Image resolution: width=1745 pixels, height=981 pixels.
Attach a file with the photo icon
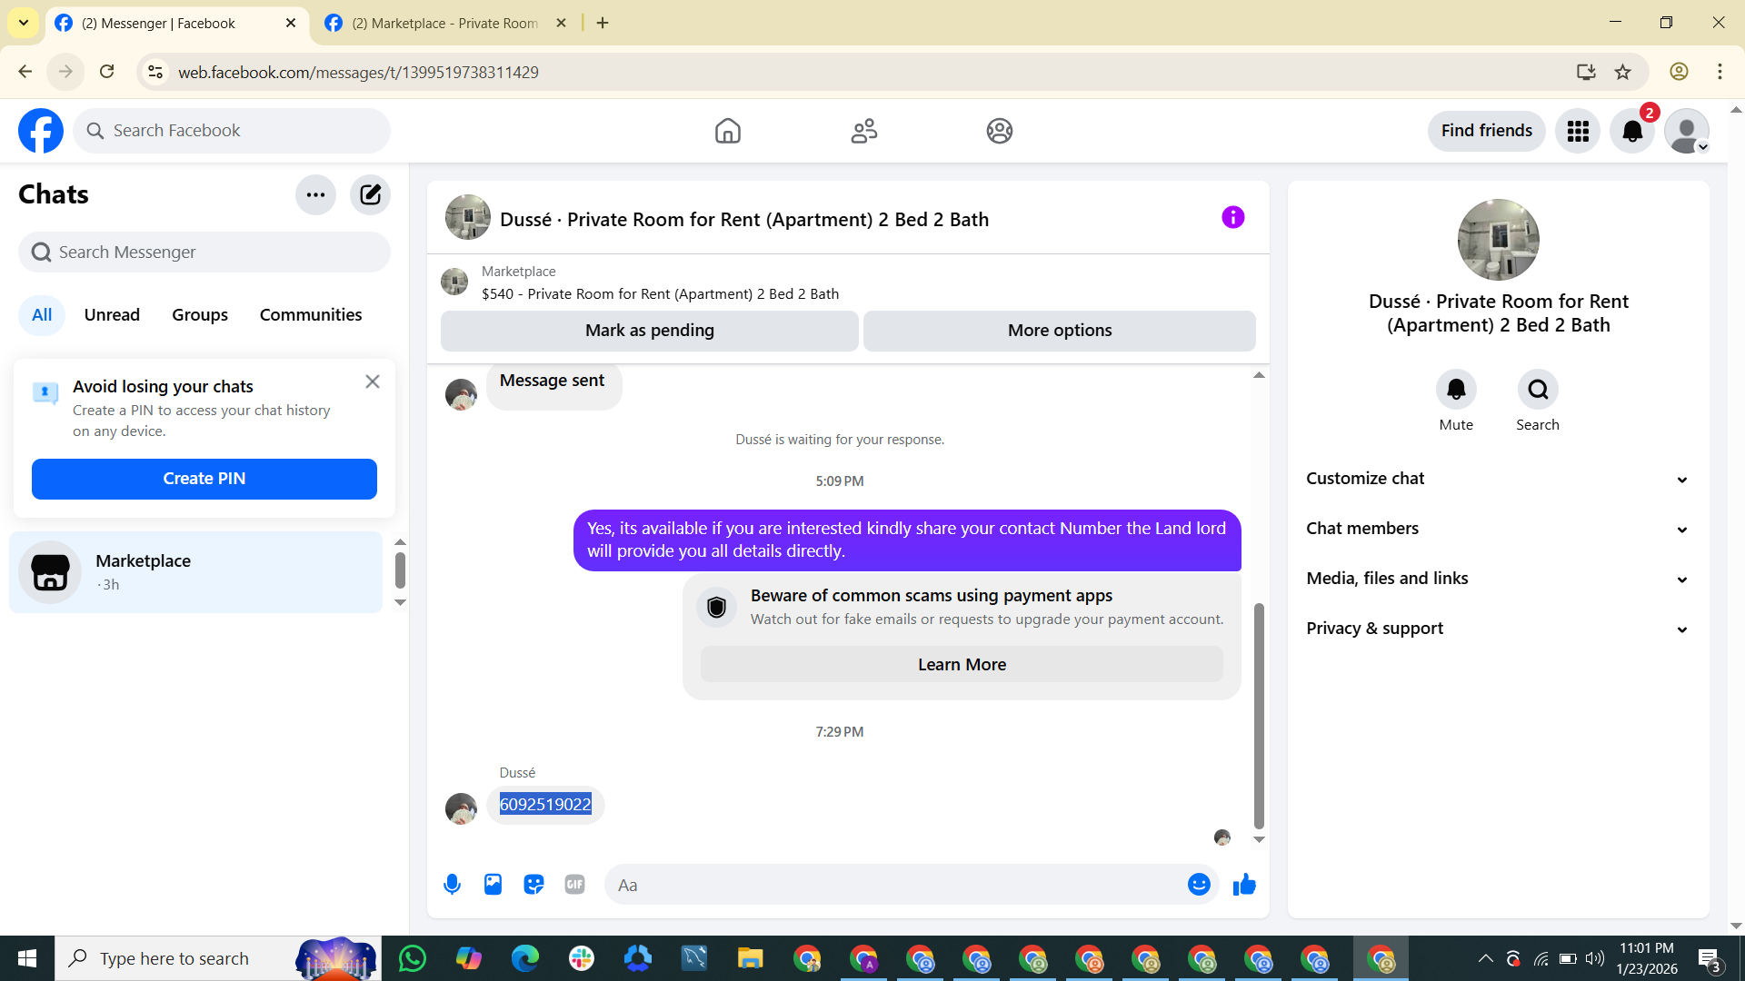[x=493, y=885]
